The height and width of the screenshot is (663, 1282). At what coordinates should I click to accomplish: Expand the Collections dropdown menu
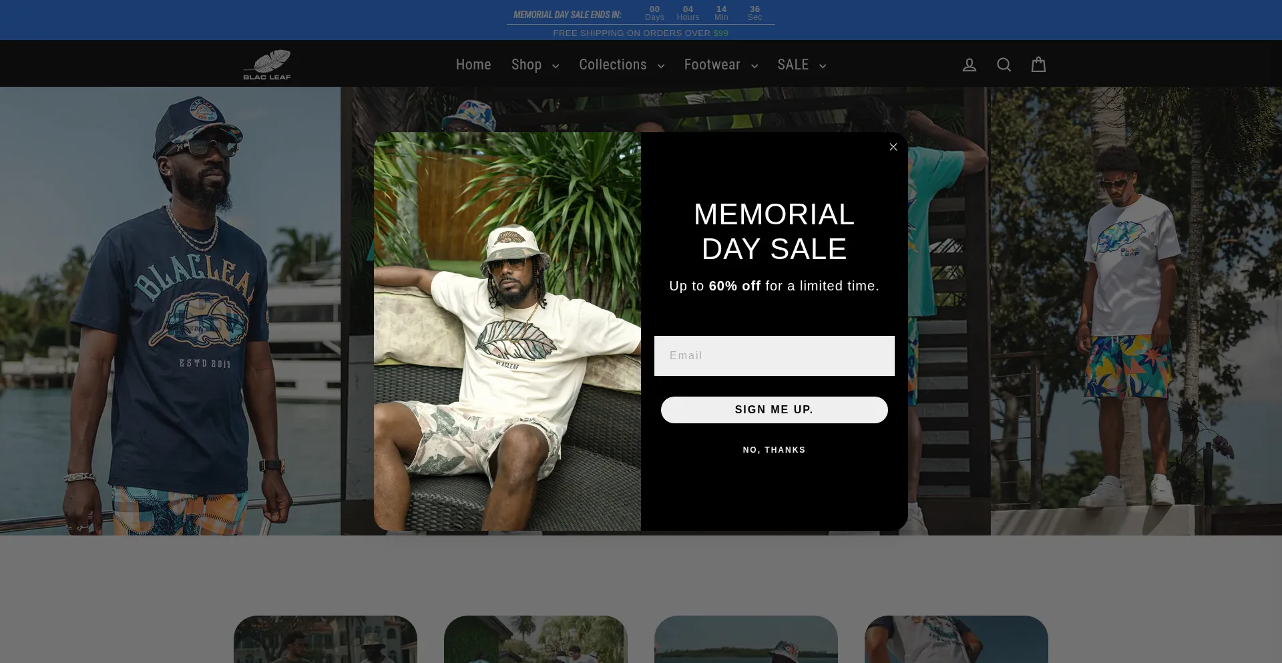coord(622,65)
